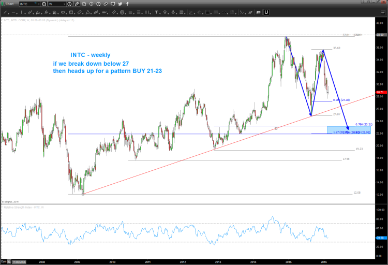Image resolution: width=388 pixels, height=265 pixels.
Task: Select the horizontal line tool
Action: [x=13, y=12]
